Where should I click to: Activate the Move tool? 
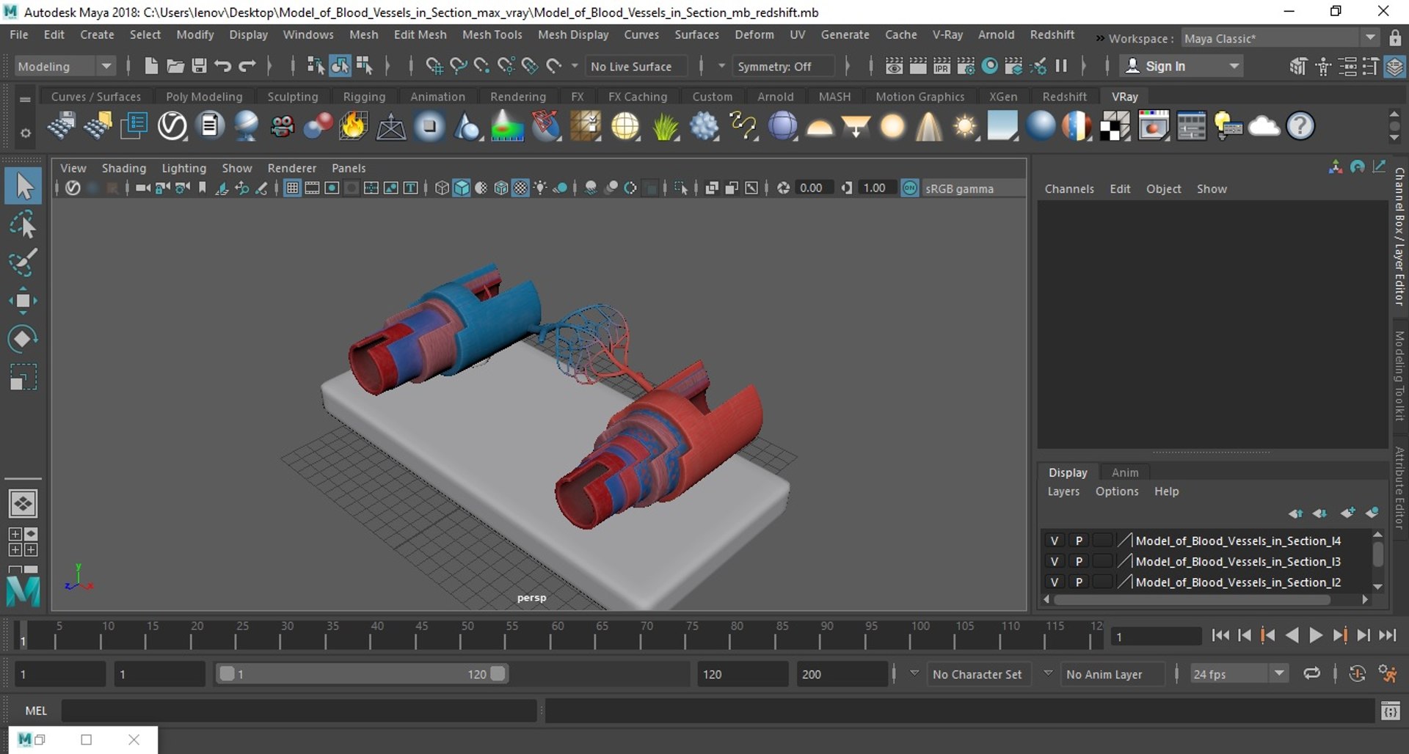pos(23,301)
